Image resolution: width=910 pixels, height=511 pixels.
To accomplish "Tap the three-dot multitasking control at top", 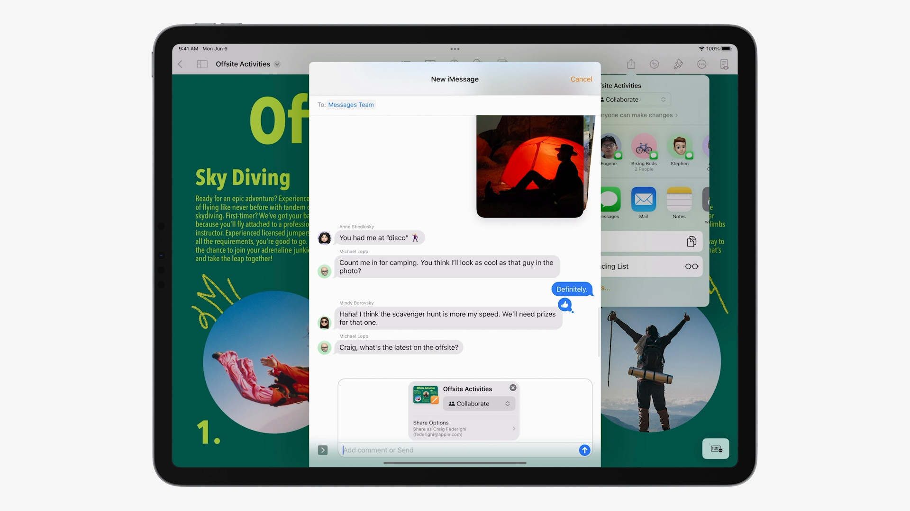I will pos(455,49).
